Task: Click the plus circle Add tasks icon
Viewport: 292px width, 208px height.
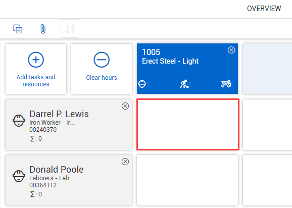Action: (x=36, y=60)
